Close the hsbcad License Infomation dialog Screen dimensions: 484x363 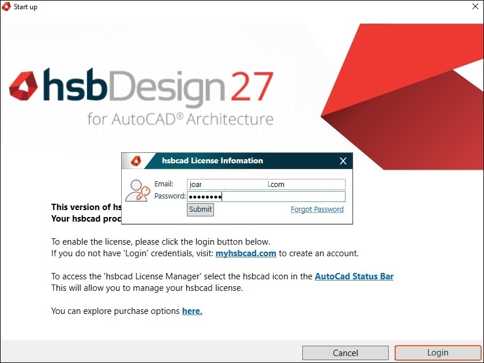coord(343,161)
